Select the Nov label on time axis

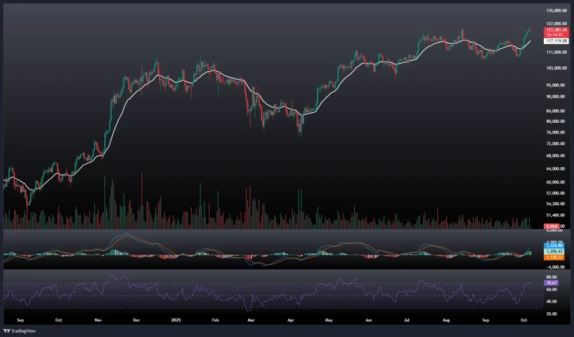click(98, 322)
